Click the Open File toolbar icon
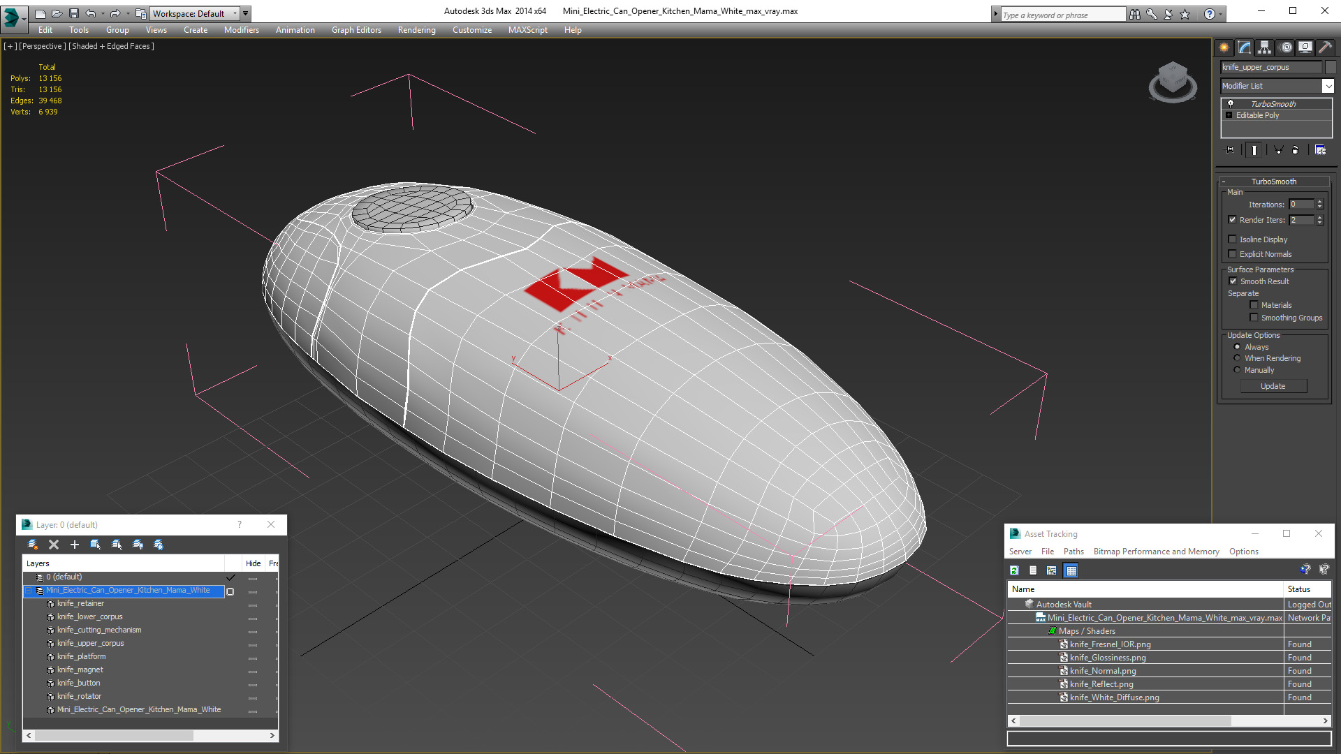 (x=57, y=13)
